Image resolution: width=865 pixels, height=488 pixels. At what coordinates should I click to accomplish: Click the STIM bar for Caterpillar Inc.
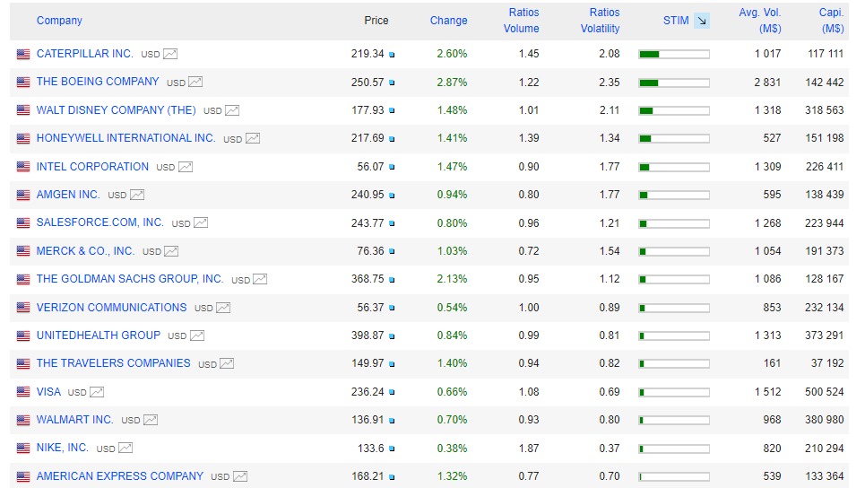pos(674,54)
